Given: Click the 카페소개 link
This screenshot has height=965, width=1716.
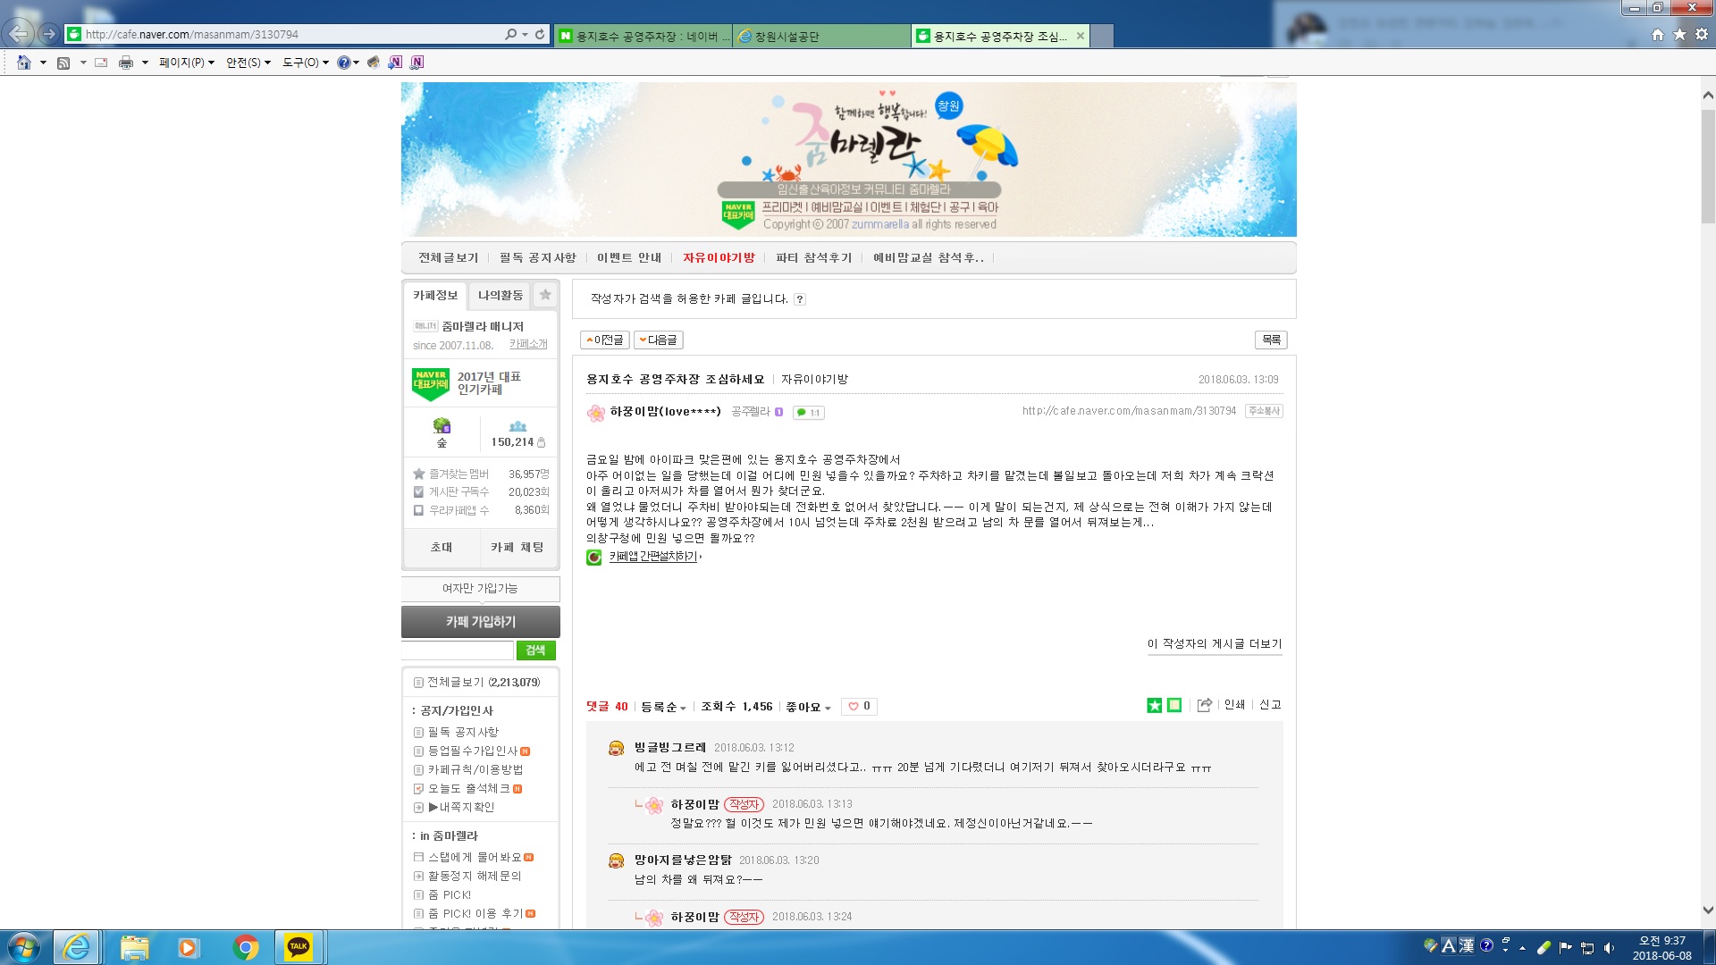Looking at the screenshot, I should click(x=528, y=344).
